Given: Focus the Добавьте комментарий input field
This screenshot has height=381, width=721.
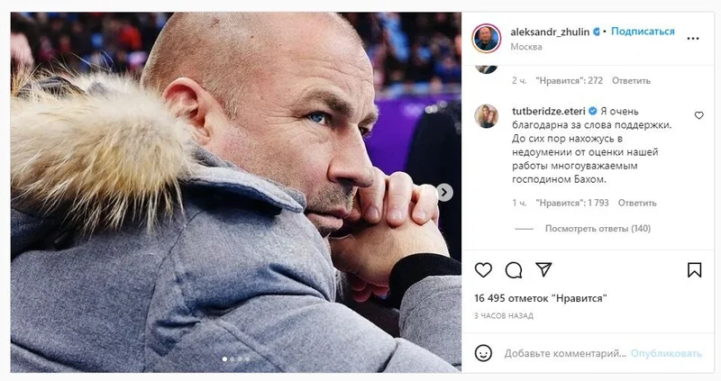Looking at the screenshot, I should (x=565, y=353).
